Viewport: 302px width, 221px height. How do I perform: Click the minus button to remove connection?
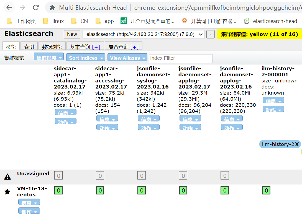pos(211,34)
